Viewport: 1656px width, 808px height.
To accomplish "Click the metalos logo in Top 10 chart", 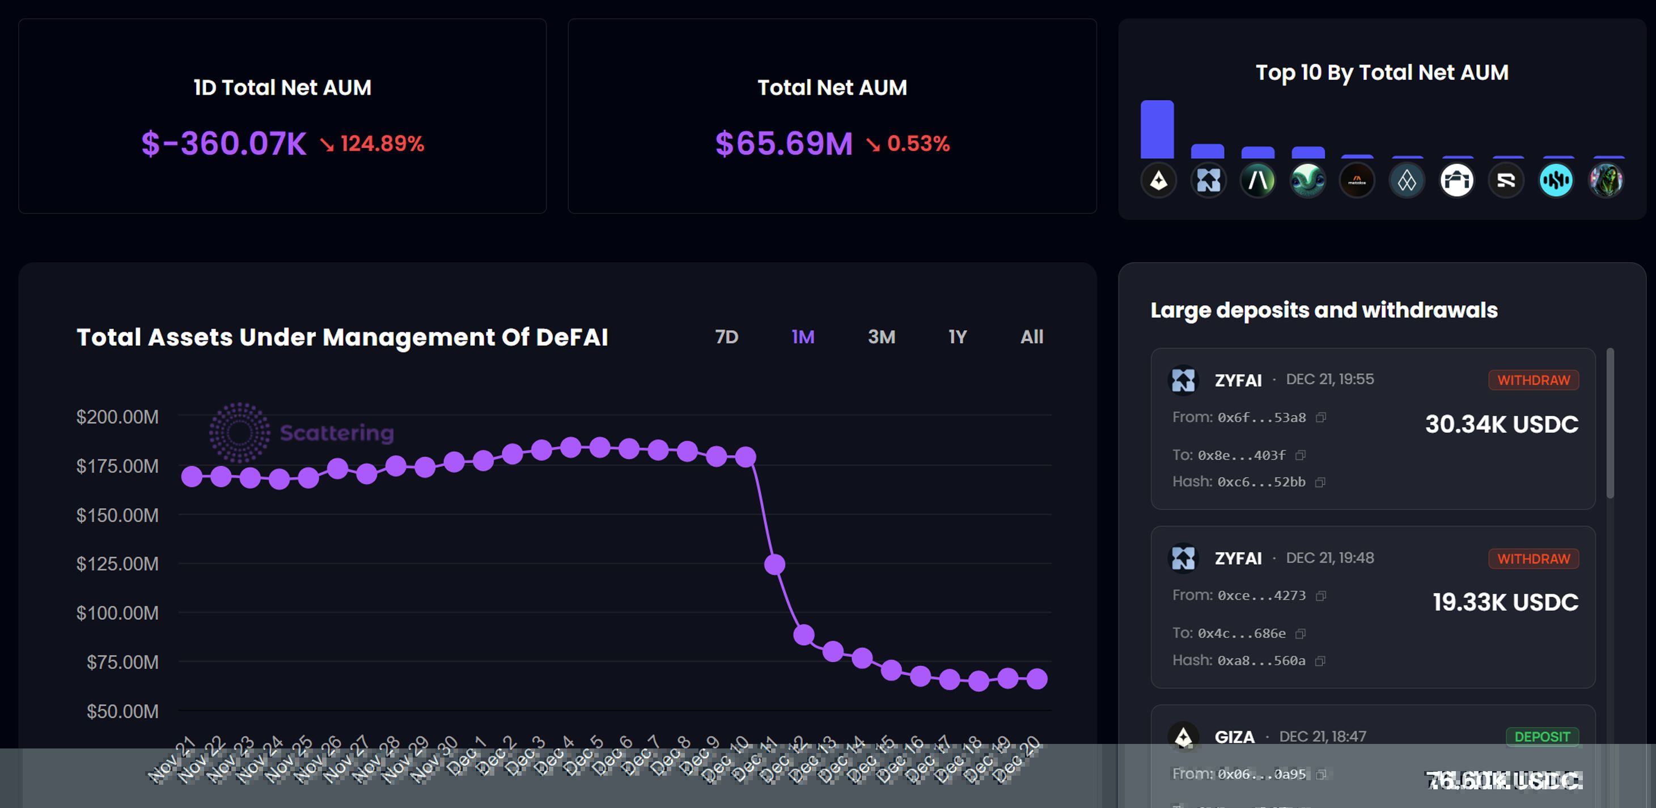I will point(1357,181).
